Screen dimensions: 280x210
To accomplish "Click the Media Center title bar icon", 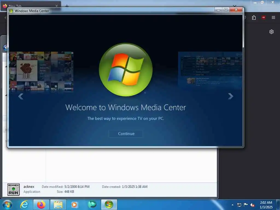I will [x=11, y=11].
